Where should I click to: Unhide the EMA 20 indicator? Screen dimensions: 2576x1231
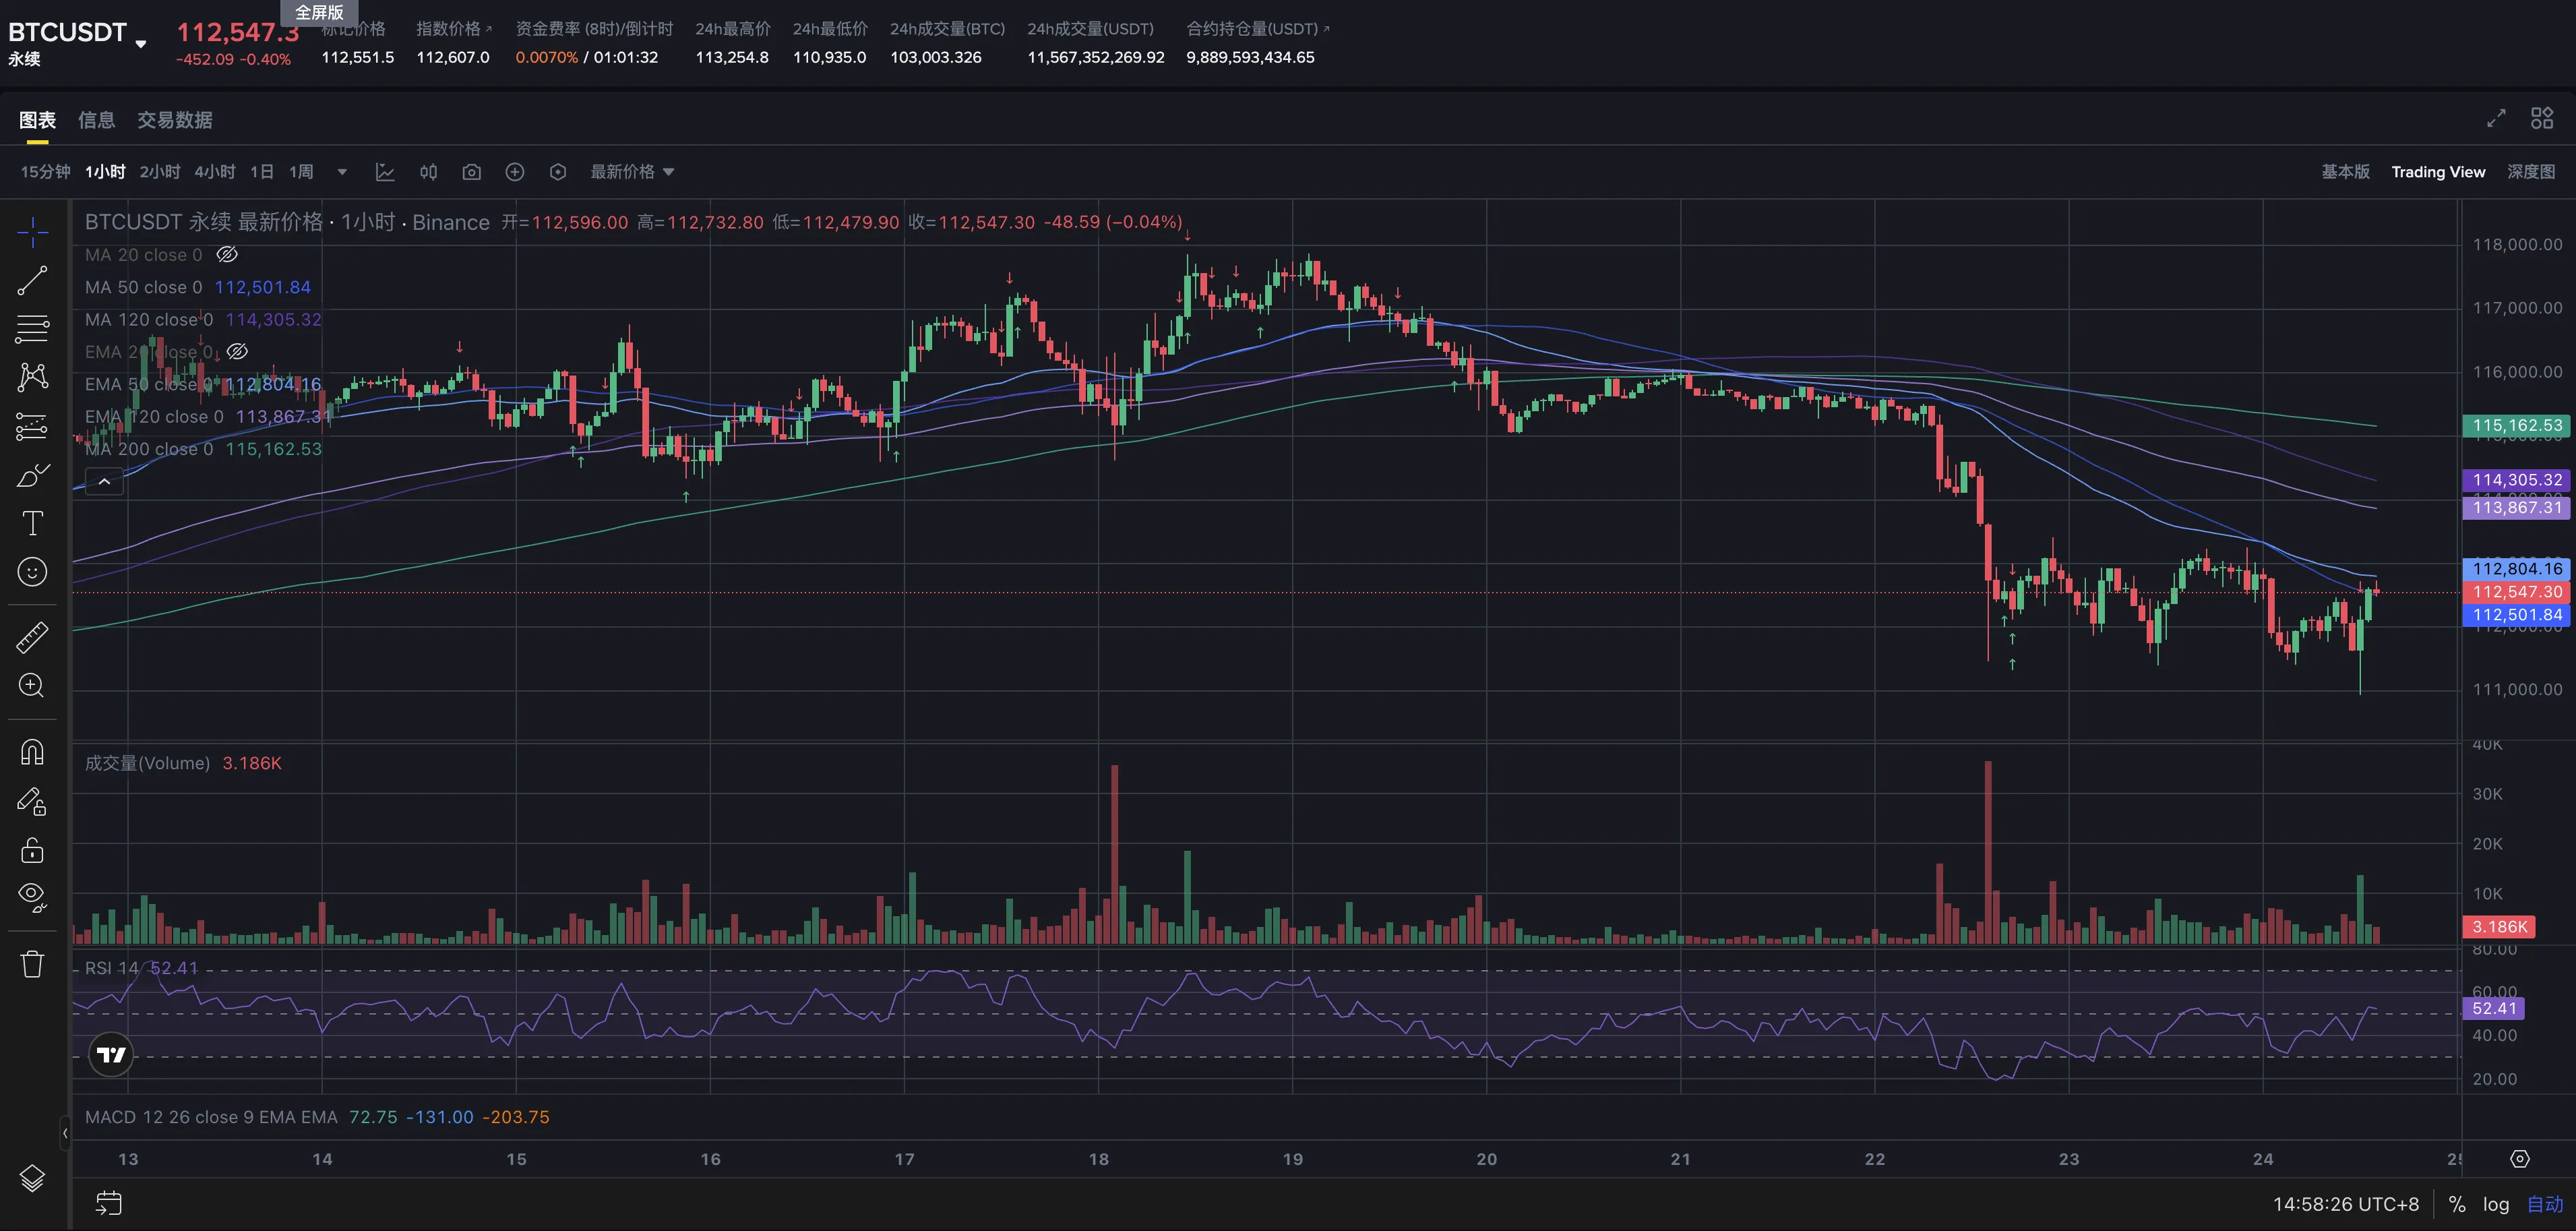point(237,352)
